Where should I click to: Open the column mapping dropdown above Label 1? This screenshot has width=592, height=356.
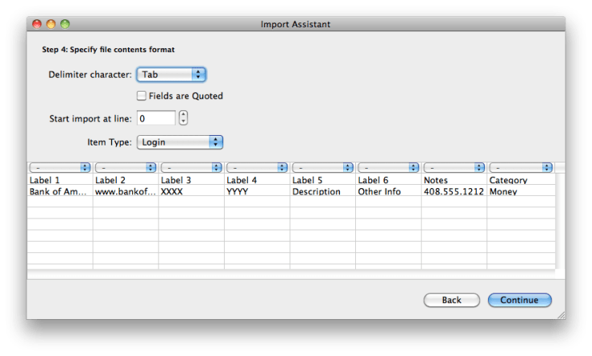tap(60, 167)
